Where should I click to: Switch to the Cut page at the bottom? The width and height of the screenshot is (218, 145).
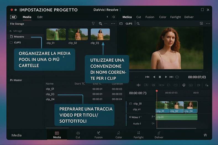coord(78,135)
